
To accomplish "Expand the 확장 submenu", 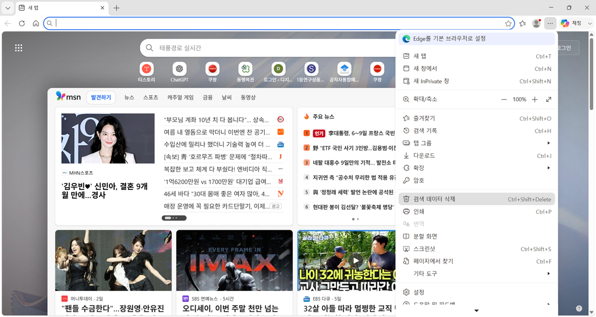I will (477, 168).
